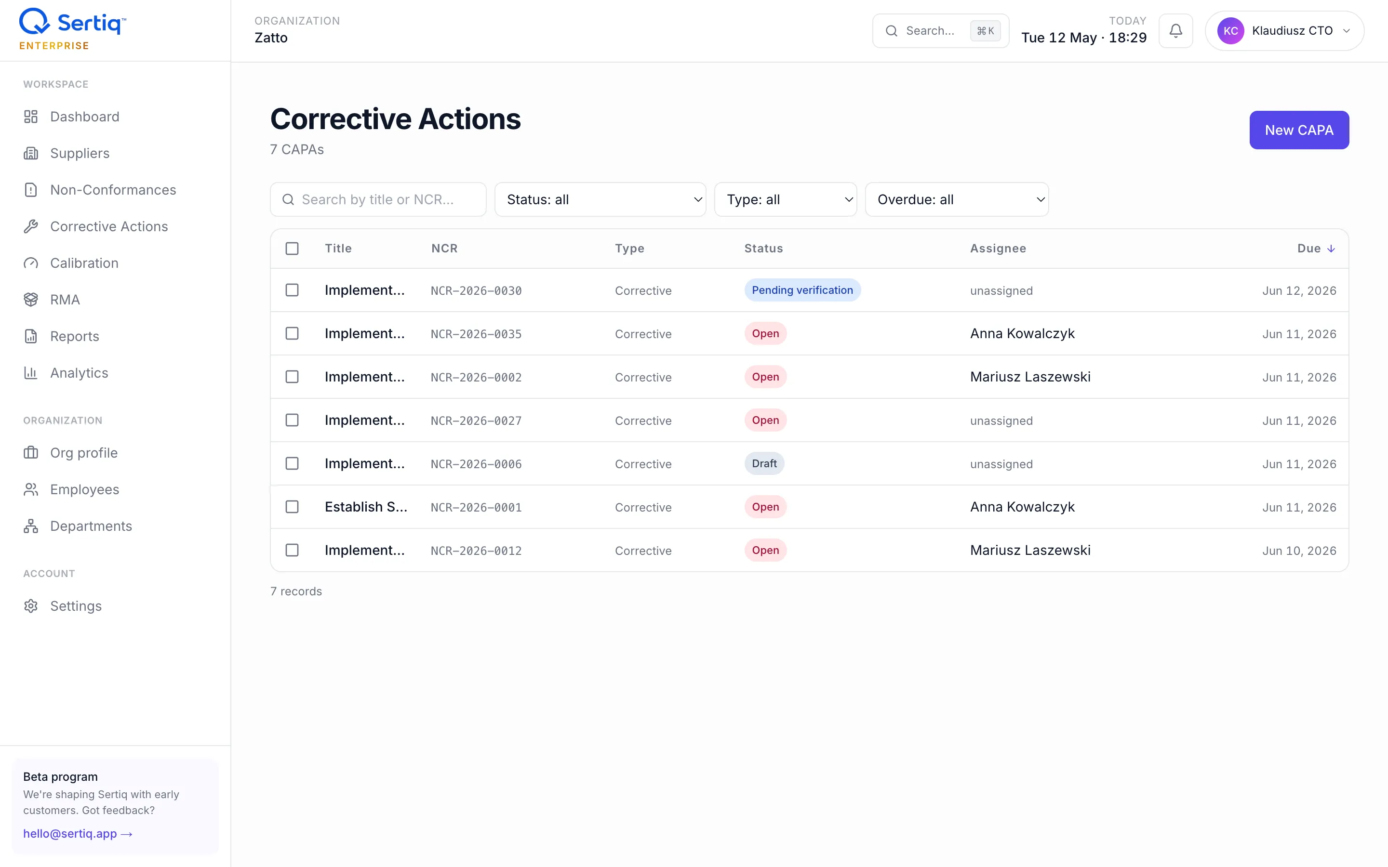The image size is (1388, 867).
Task: Click the Jun 10, 2026 due date
Action: coord(1299,551)
